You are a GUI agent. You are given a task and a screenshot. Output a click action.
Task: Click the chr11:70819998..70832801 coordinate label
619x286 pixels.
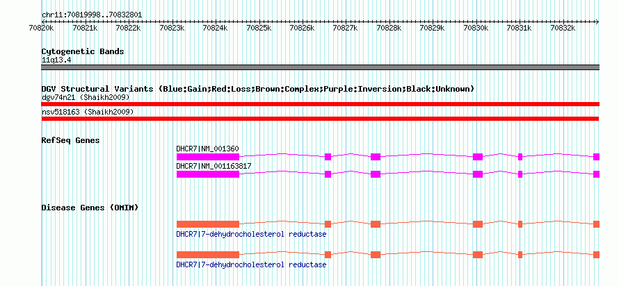pyautogui.click(x=92, y=15)
